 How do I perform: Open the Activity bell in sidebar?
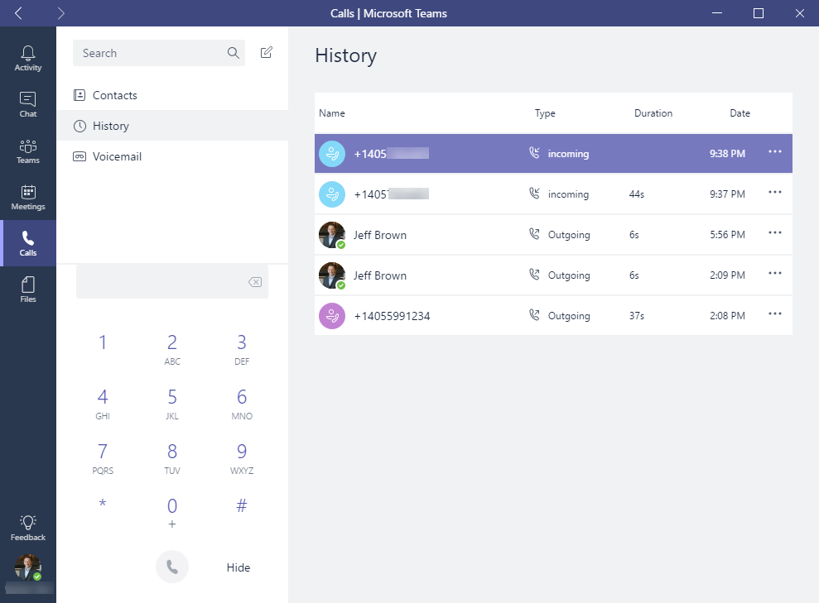27,58
